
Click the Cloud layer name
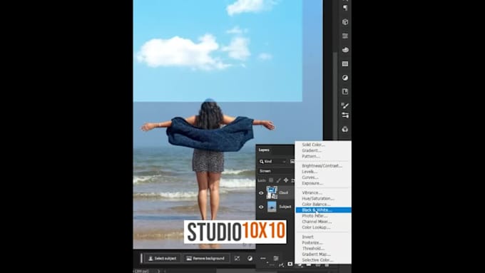pos(284,192)
